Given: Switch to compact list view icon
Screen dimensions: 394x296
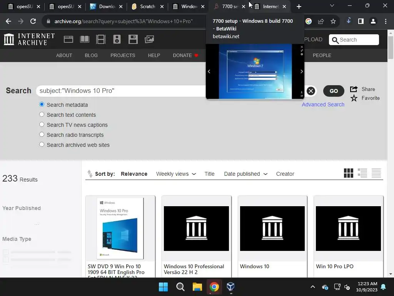Looking at the screenshot, I should pos(376,173).
